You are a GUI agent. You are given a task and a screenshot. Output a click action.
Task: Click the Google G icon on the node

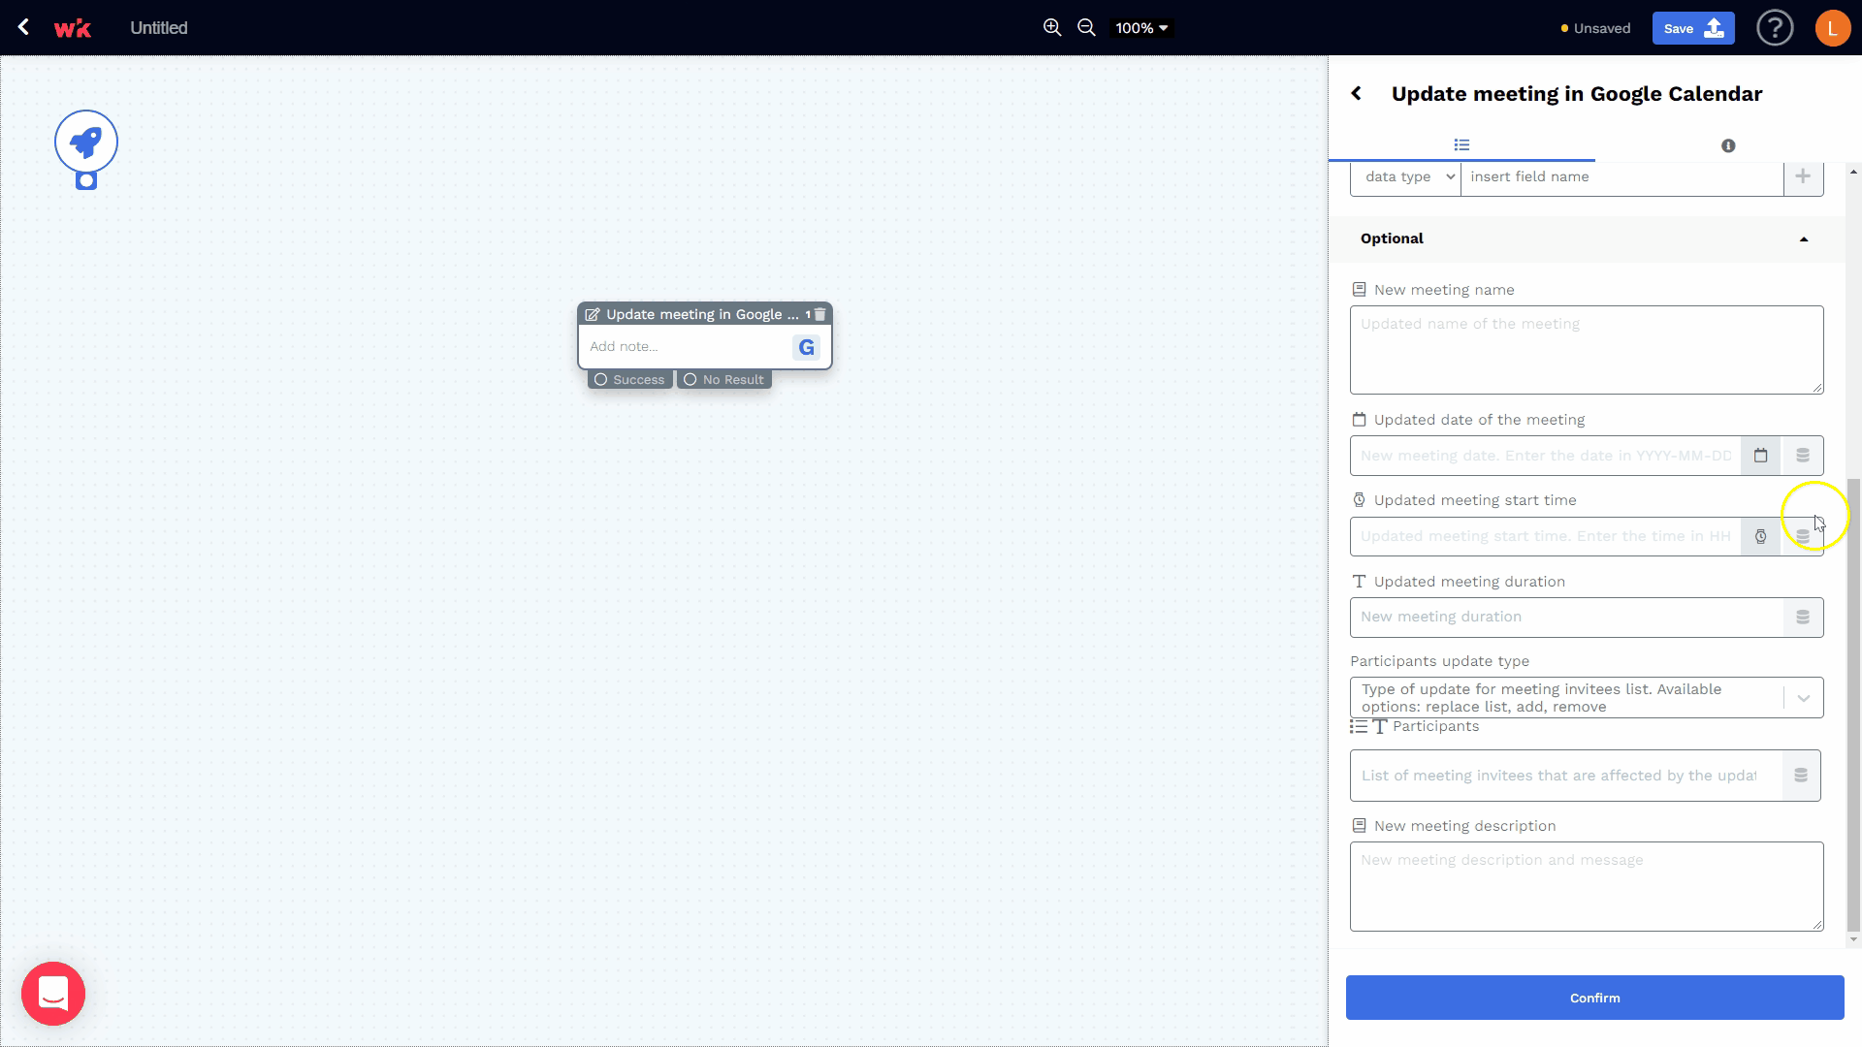tap(806, 347)
